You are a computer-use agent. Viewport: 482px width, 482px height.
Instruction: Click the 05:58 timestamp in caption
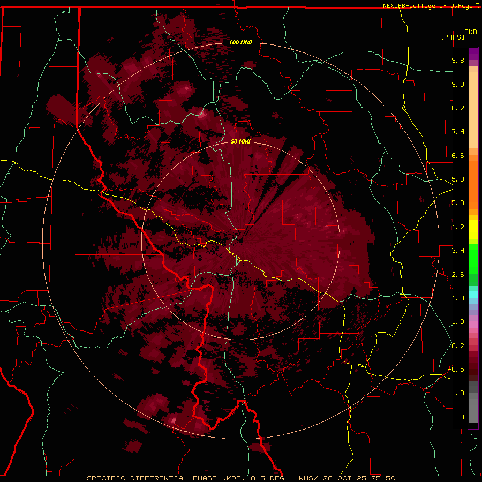pos(384,478)
